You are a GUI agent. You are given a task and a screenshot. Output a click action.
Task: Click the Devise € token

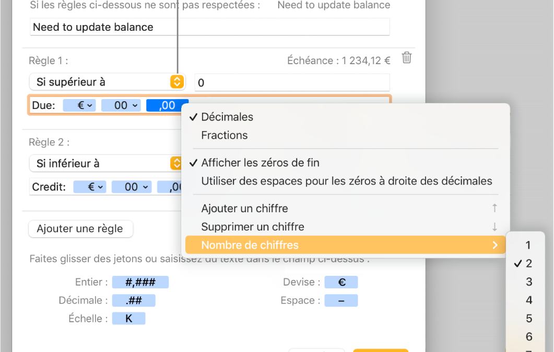tap(341, 282)
